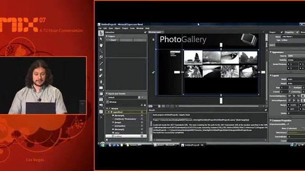Image resolution: width=305 pixels, height=171 pixels.
Task: Open the Default storyboard dropdown arrow
Action: tap(142, 97)
